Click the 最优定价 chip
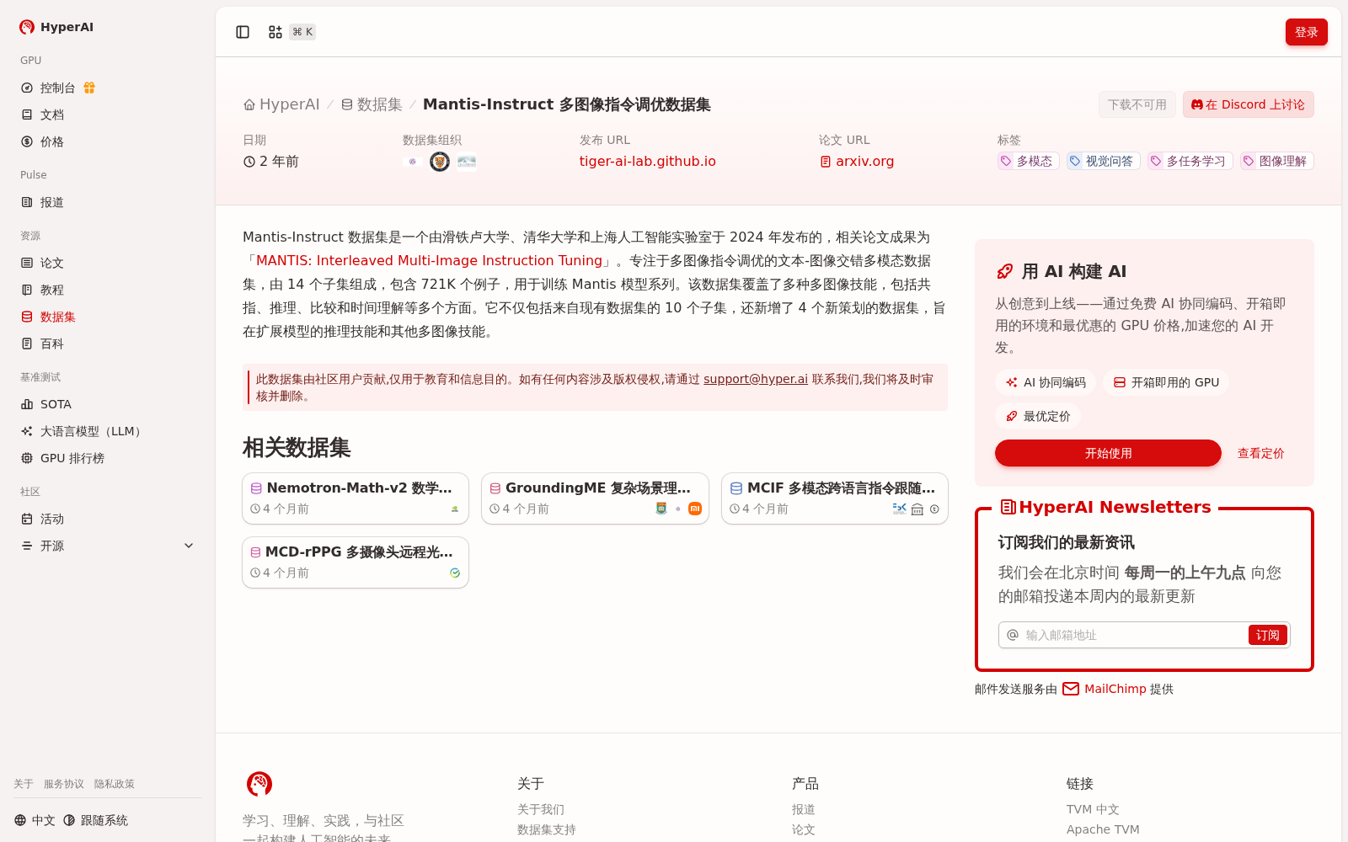This screenshot has height=842, width=1348. pos(1038,416)
